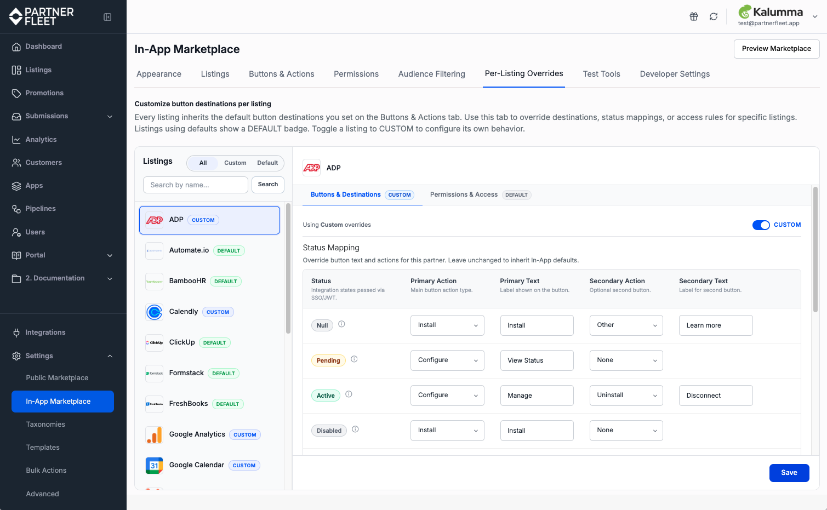Click the info icon next to Active status
Screen dimensions: 827x510
pyautogui.click(x=349, y=394)
